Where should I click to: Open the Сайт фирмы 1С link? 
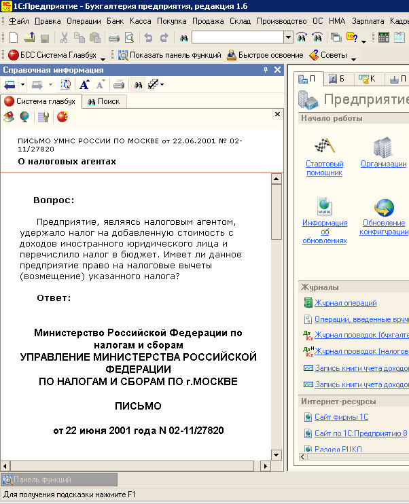pyautogui.click(x=342, y=417)
